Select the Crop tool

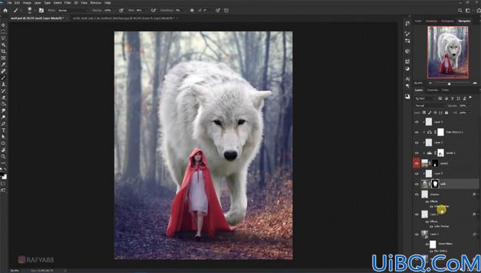coord(3,51)
